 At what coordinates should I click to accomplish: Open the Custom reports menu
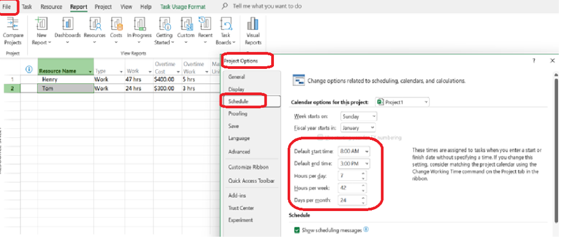[x=186, y=31]
